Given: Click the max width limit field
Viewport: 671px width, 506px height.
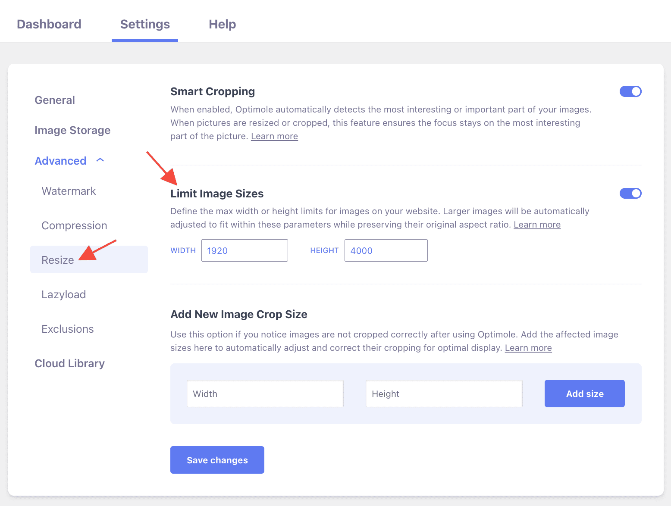Looking at the screenshot, I should click(245, 250).
